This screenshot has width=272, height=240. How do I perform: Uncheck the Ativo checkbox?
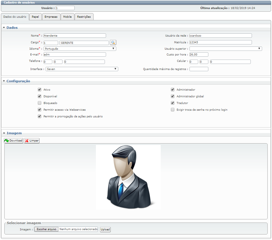click(x=40, y=90)
